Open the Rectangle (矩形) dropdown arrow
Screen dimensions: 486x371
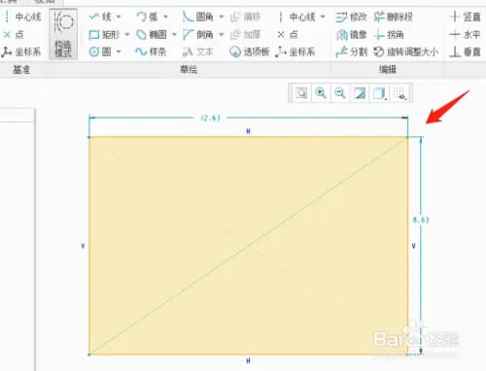[127, 34]
